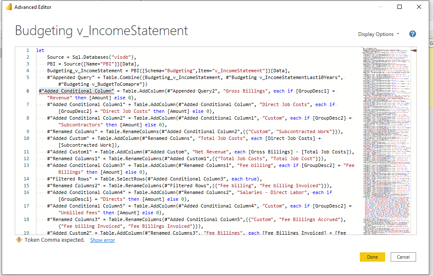The image size is (433, 276).
Task: Click the Budgeting v_IncomeStatement title
Action: (101, 30)
